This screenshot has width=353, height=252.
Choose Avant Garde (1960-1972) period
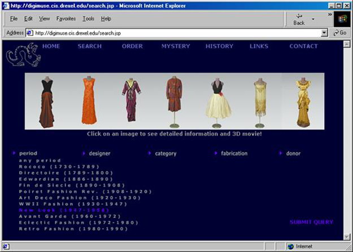70,216
